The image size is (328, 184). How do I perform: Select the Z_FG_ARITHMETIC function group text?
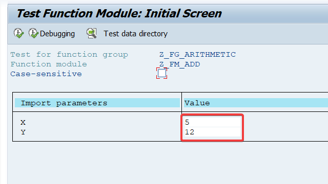(197, 55)
